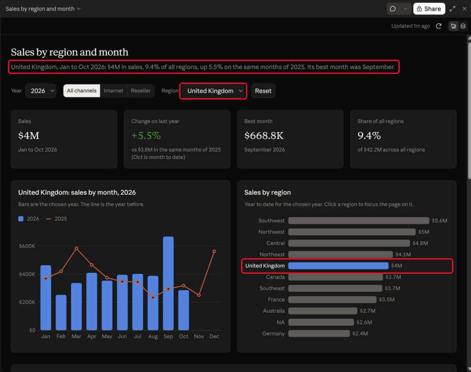Click the Share button

pos(429,9)
